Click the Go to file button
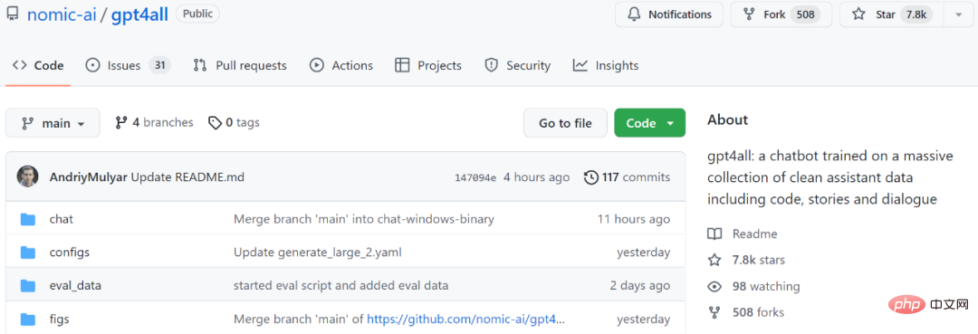The image size is (978, 334). click(x=565, y=123)
